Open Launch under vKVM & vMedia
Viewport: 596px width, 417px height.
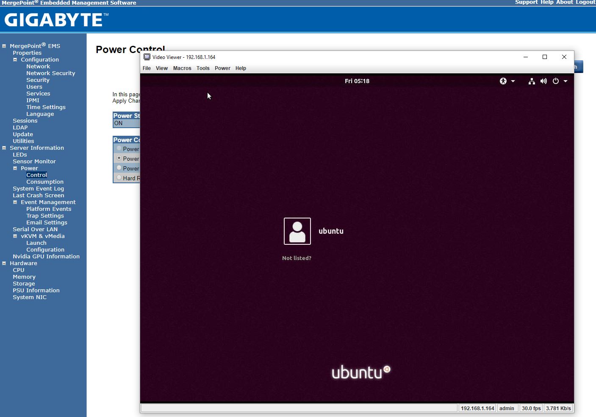[x=36, y=243]
